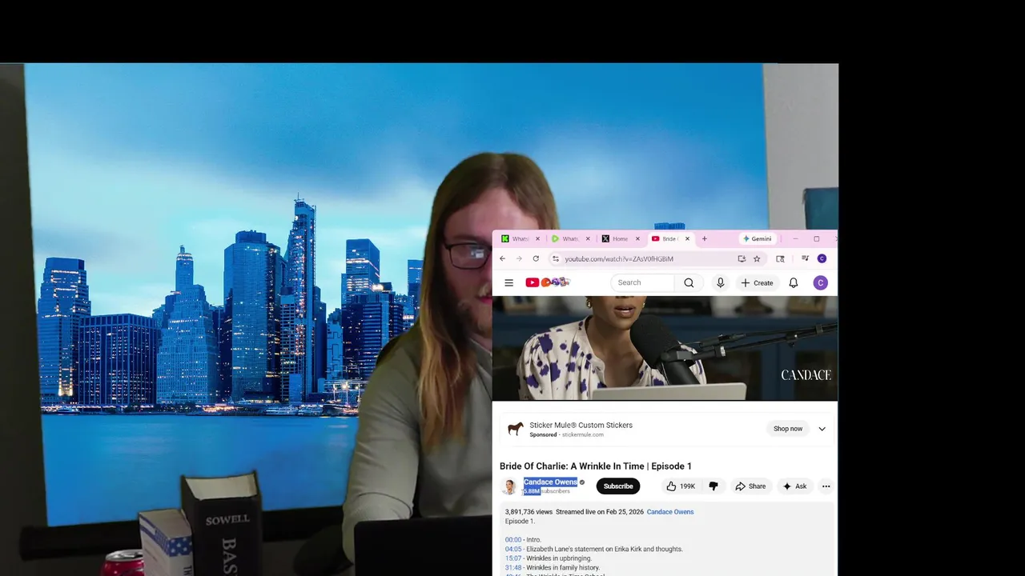Reload the page with refresh icon
The width and height of the screenshot is (1025, 576).
coord(536,258)
